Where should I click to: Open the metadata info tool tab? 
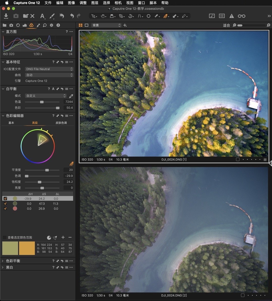(58, 25)
